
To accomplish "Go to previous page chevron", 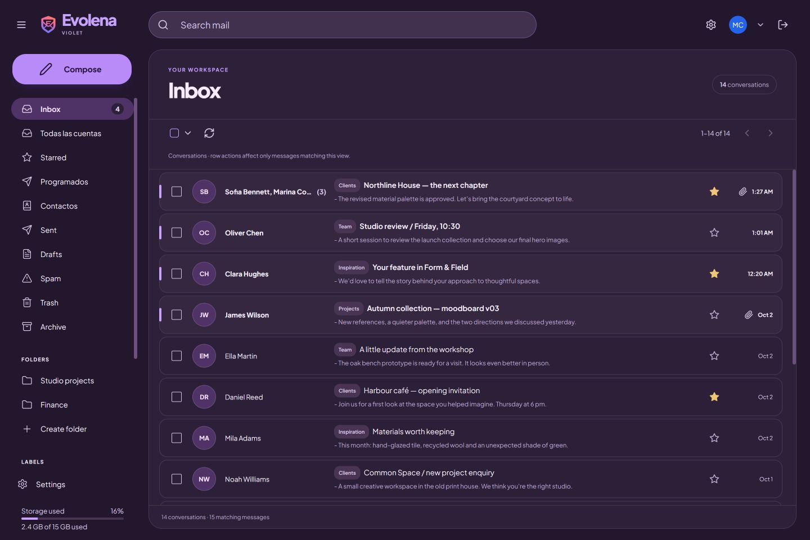I will tap(747, 133).
